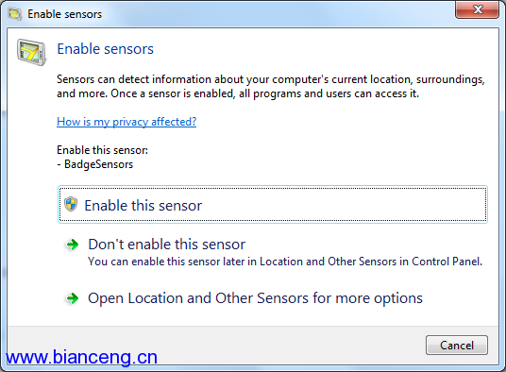
Task: Click the sensors description paragraph
Action: [270, 87]
